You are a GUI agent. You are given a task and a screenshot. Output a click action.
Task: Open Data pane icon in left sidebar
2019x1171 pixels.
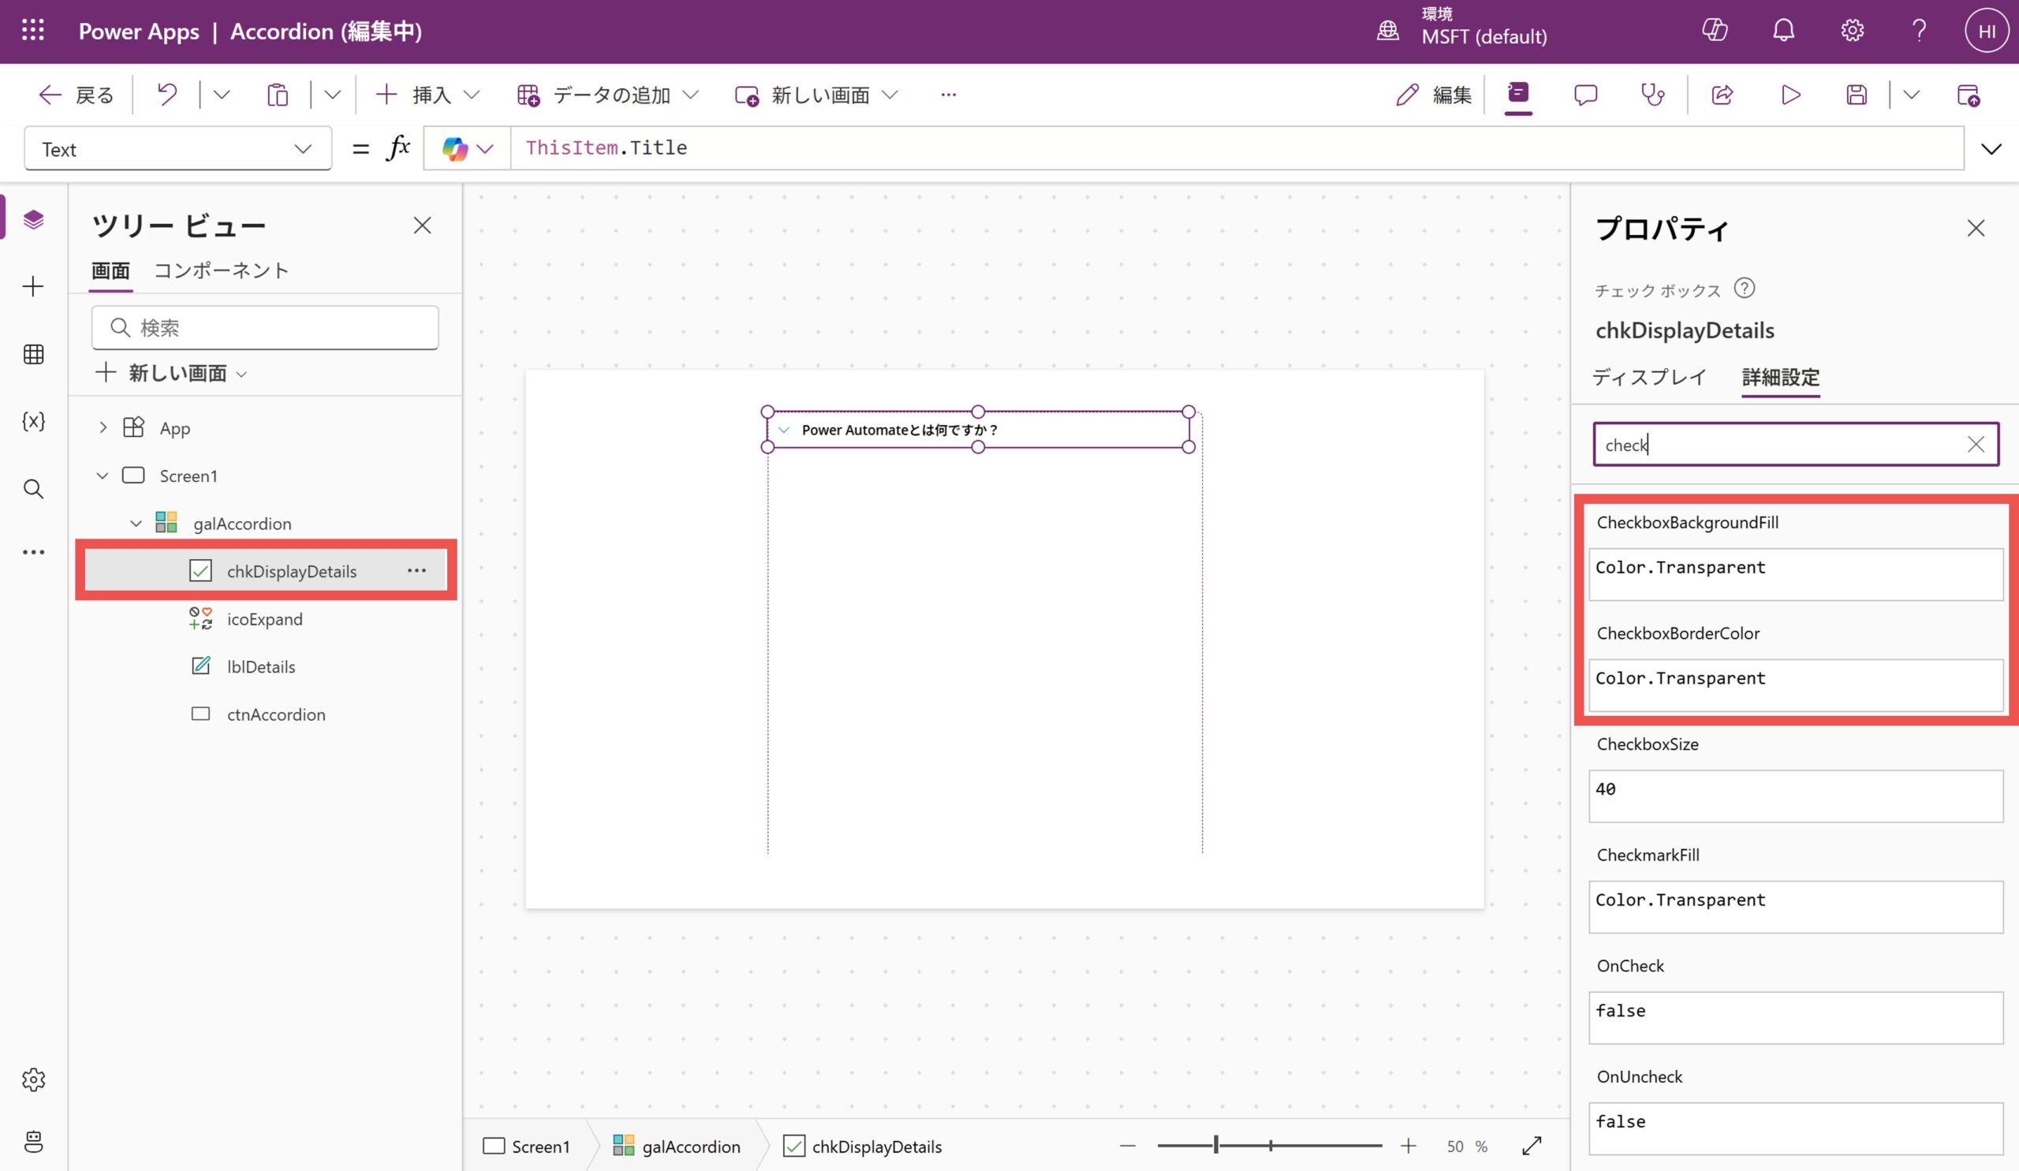[x=33, y=354]
